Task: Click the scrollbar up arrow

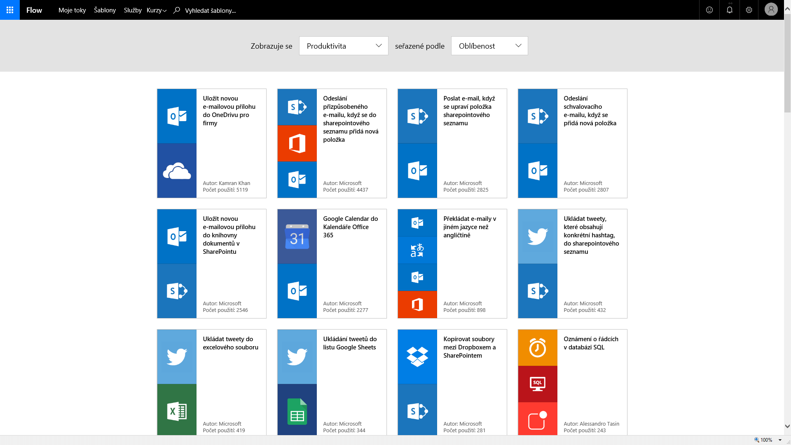Action: coord(787,8)
